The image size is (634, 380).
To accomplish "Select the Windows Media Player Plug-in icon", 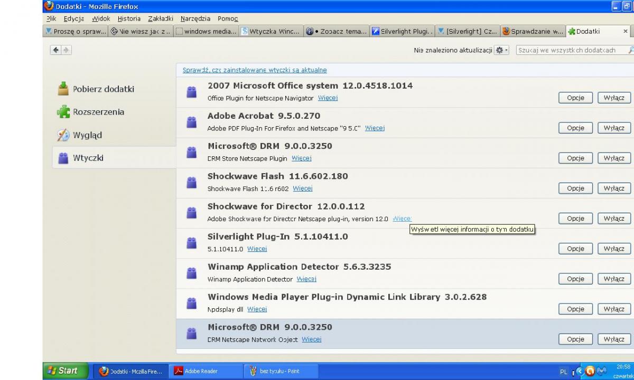I will [x=191, y=303].
